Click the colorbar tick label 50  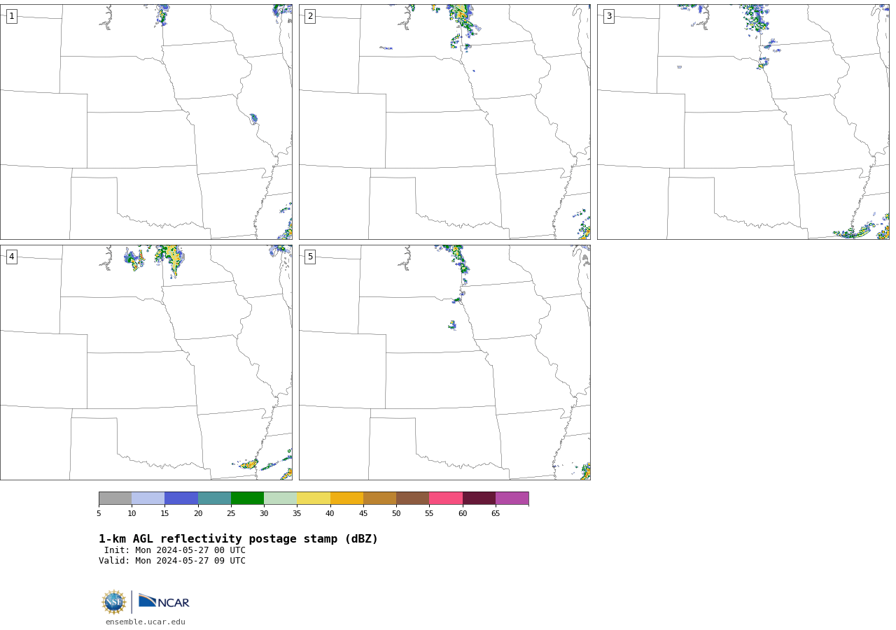point(396,514)
